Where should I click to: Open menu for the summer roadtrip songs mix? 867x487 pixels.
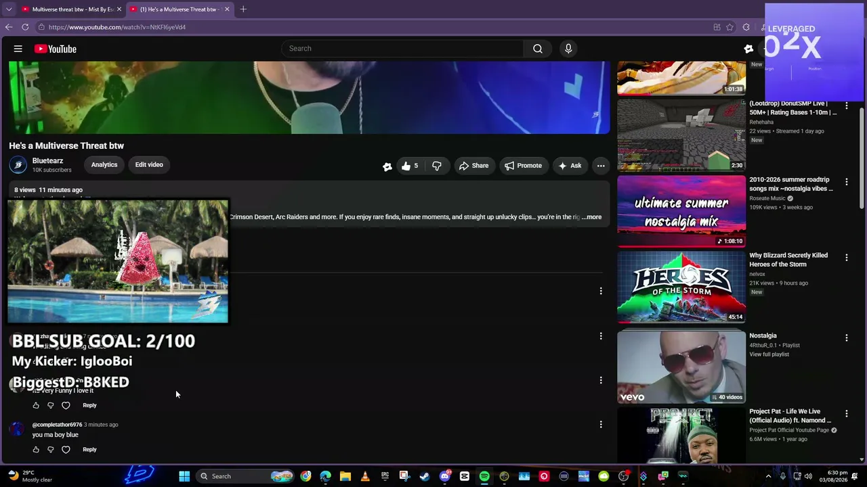click(847, 182)
